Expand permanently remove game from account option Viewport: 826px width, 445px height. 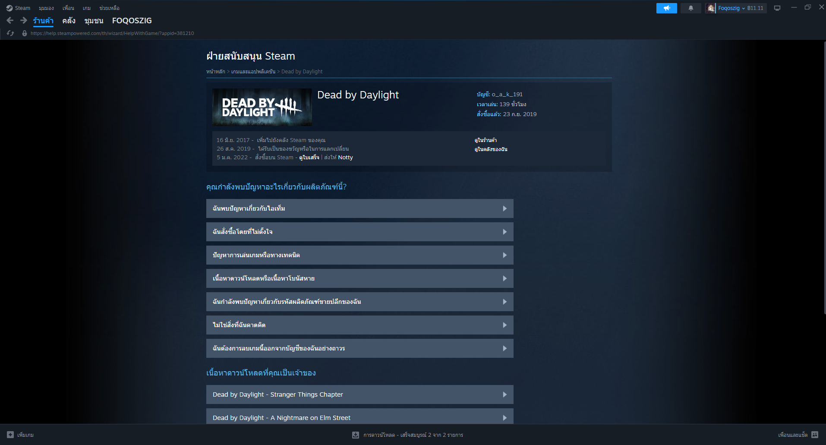tap(360, 348)
